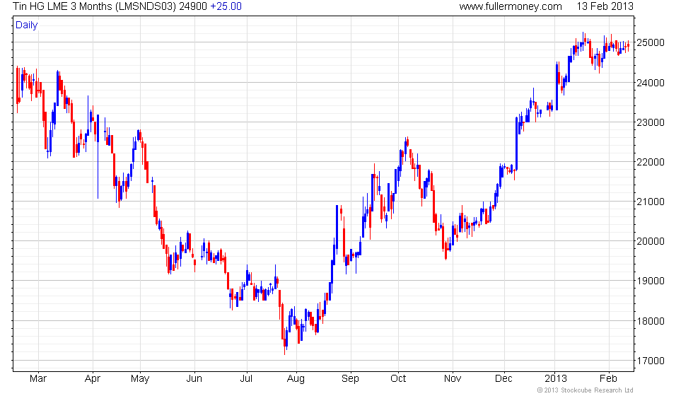Click the 18000 price axis label
Screen dimensions: 693x396
[650, 321]
